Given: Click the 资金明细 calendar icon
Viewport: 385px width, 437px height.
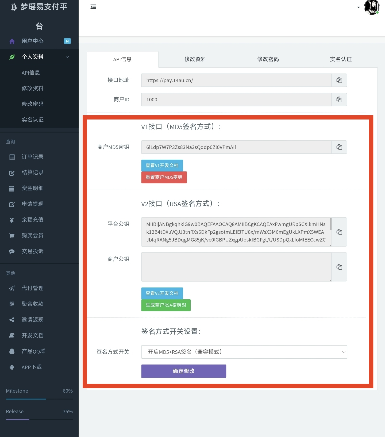Looking at the screenshot, I should click(11, 189).
